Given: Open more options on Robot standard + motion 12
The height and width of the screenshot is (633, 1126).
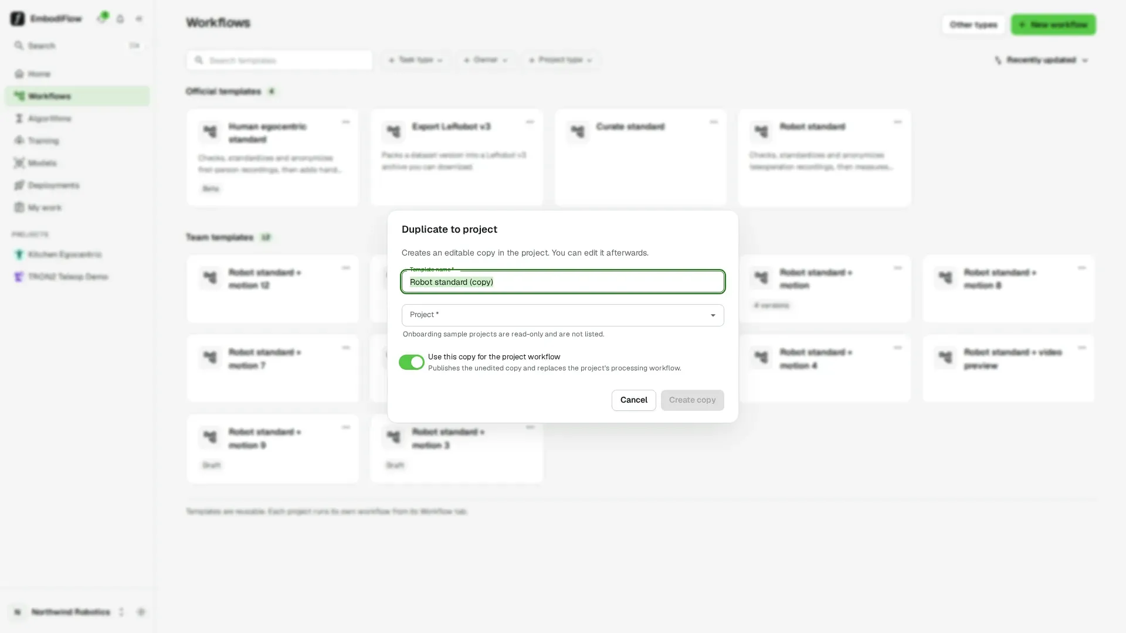Looking at the screenshot, I should tap(345, 268).
